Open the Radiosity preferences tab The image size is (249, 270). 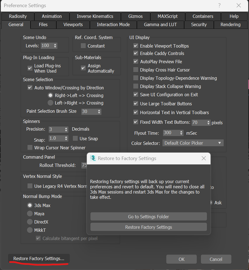18,16
